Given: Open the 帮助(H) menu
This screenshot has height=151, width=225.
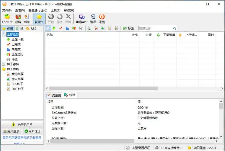Looking at the screenshot, I should [69, 10].
